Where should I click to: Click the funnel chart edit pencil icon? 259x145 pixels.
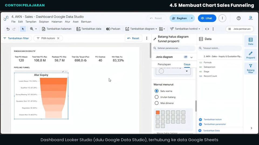click(63, 72)
